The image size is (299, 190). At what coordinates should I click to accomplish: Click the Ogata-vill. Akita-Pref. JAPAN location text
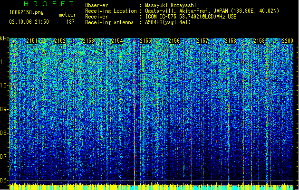click(212, 11)
